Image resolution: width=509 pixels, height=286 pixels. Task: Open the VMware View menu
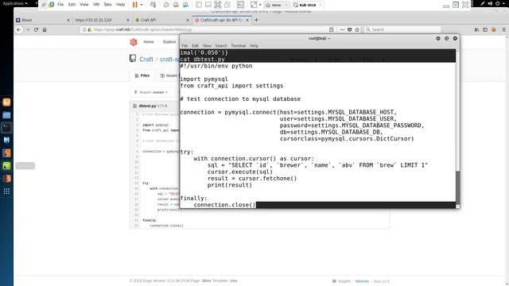(x=84, y=5)
